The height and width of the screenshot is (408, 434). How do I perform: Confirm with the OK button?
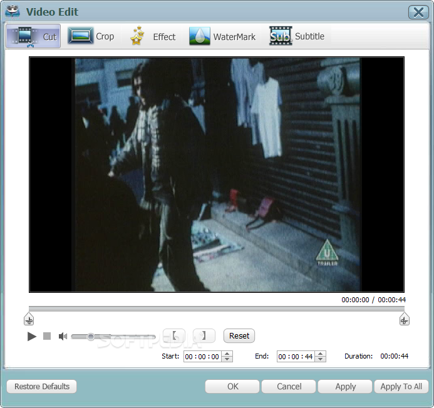232,387
